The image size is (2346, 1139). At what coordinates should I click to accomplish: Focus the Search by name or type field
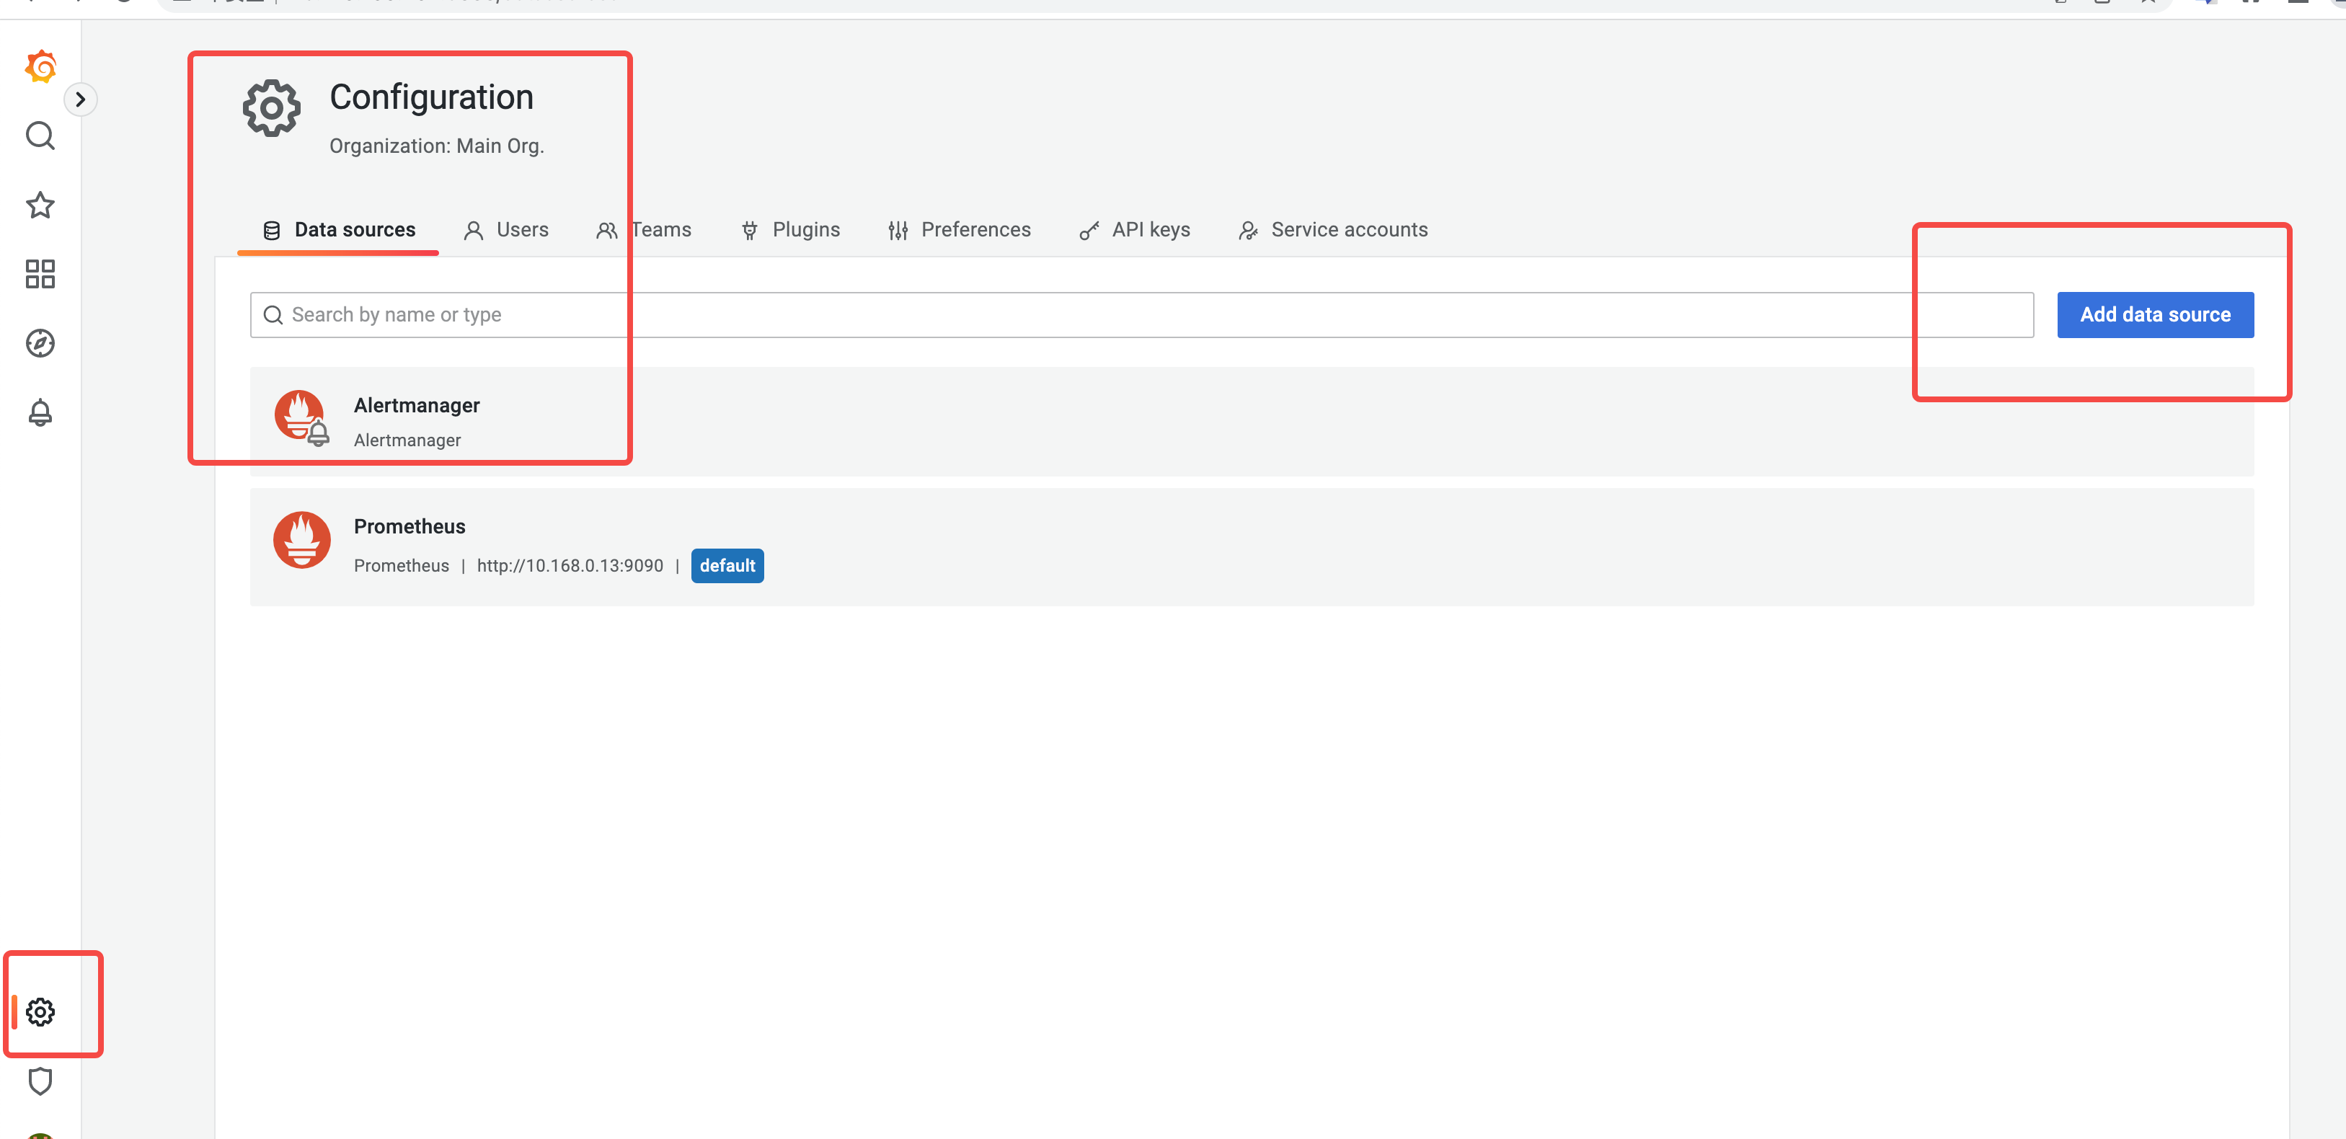tap(1142, 315)
